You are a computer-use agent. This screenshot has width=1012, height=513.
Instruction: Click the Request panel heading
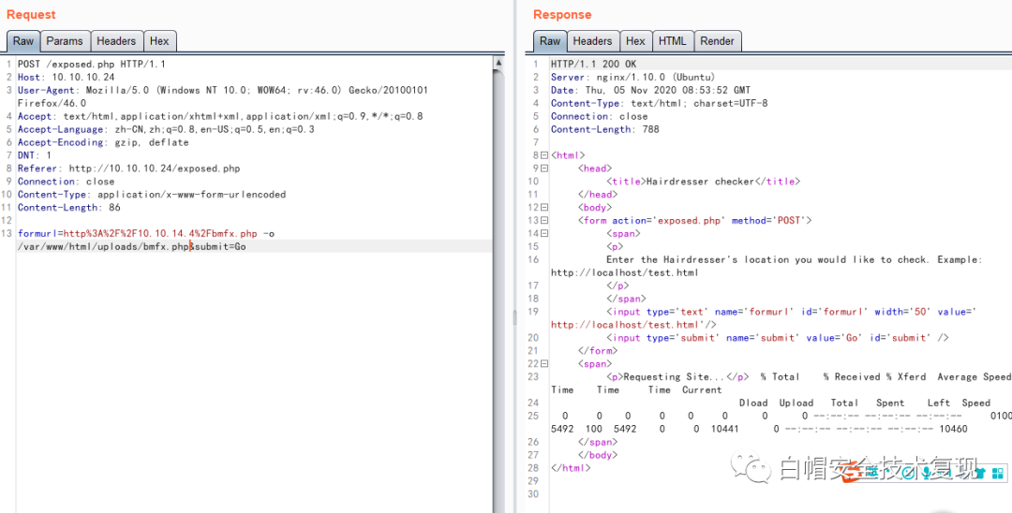click(31, 14)
